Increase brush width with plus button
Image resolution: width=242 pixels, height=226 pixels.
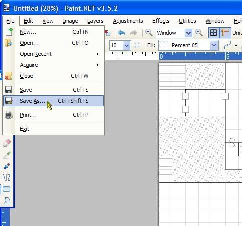pyautogui.click(x=137, y=45)
